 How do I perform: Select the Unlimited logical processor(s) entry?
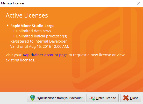(x=41, y=36)
